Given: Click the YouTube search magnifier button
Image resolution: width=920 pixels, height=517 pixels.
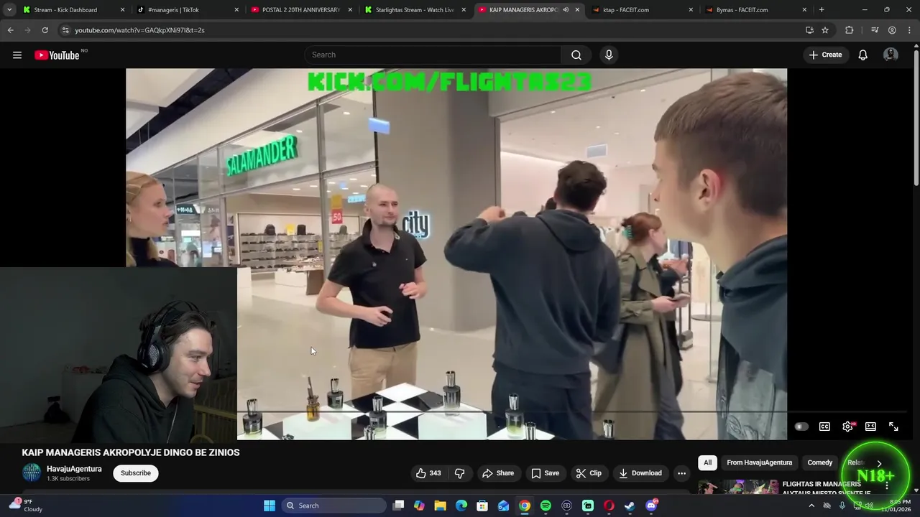Looking at the screenshot, I should coord(576,55).
